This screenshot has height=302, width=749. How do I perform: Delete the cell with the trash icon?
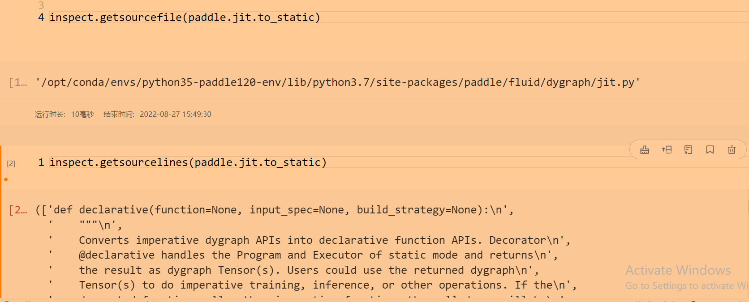pyautogui.click(x=732, y=149)
